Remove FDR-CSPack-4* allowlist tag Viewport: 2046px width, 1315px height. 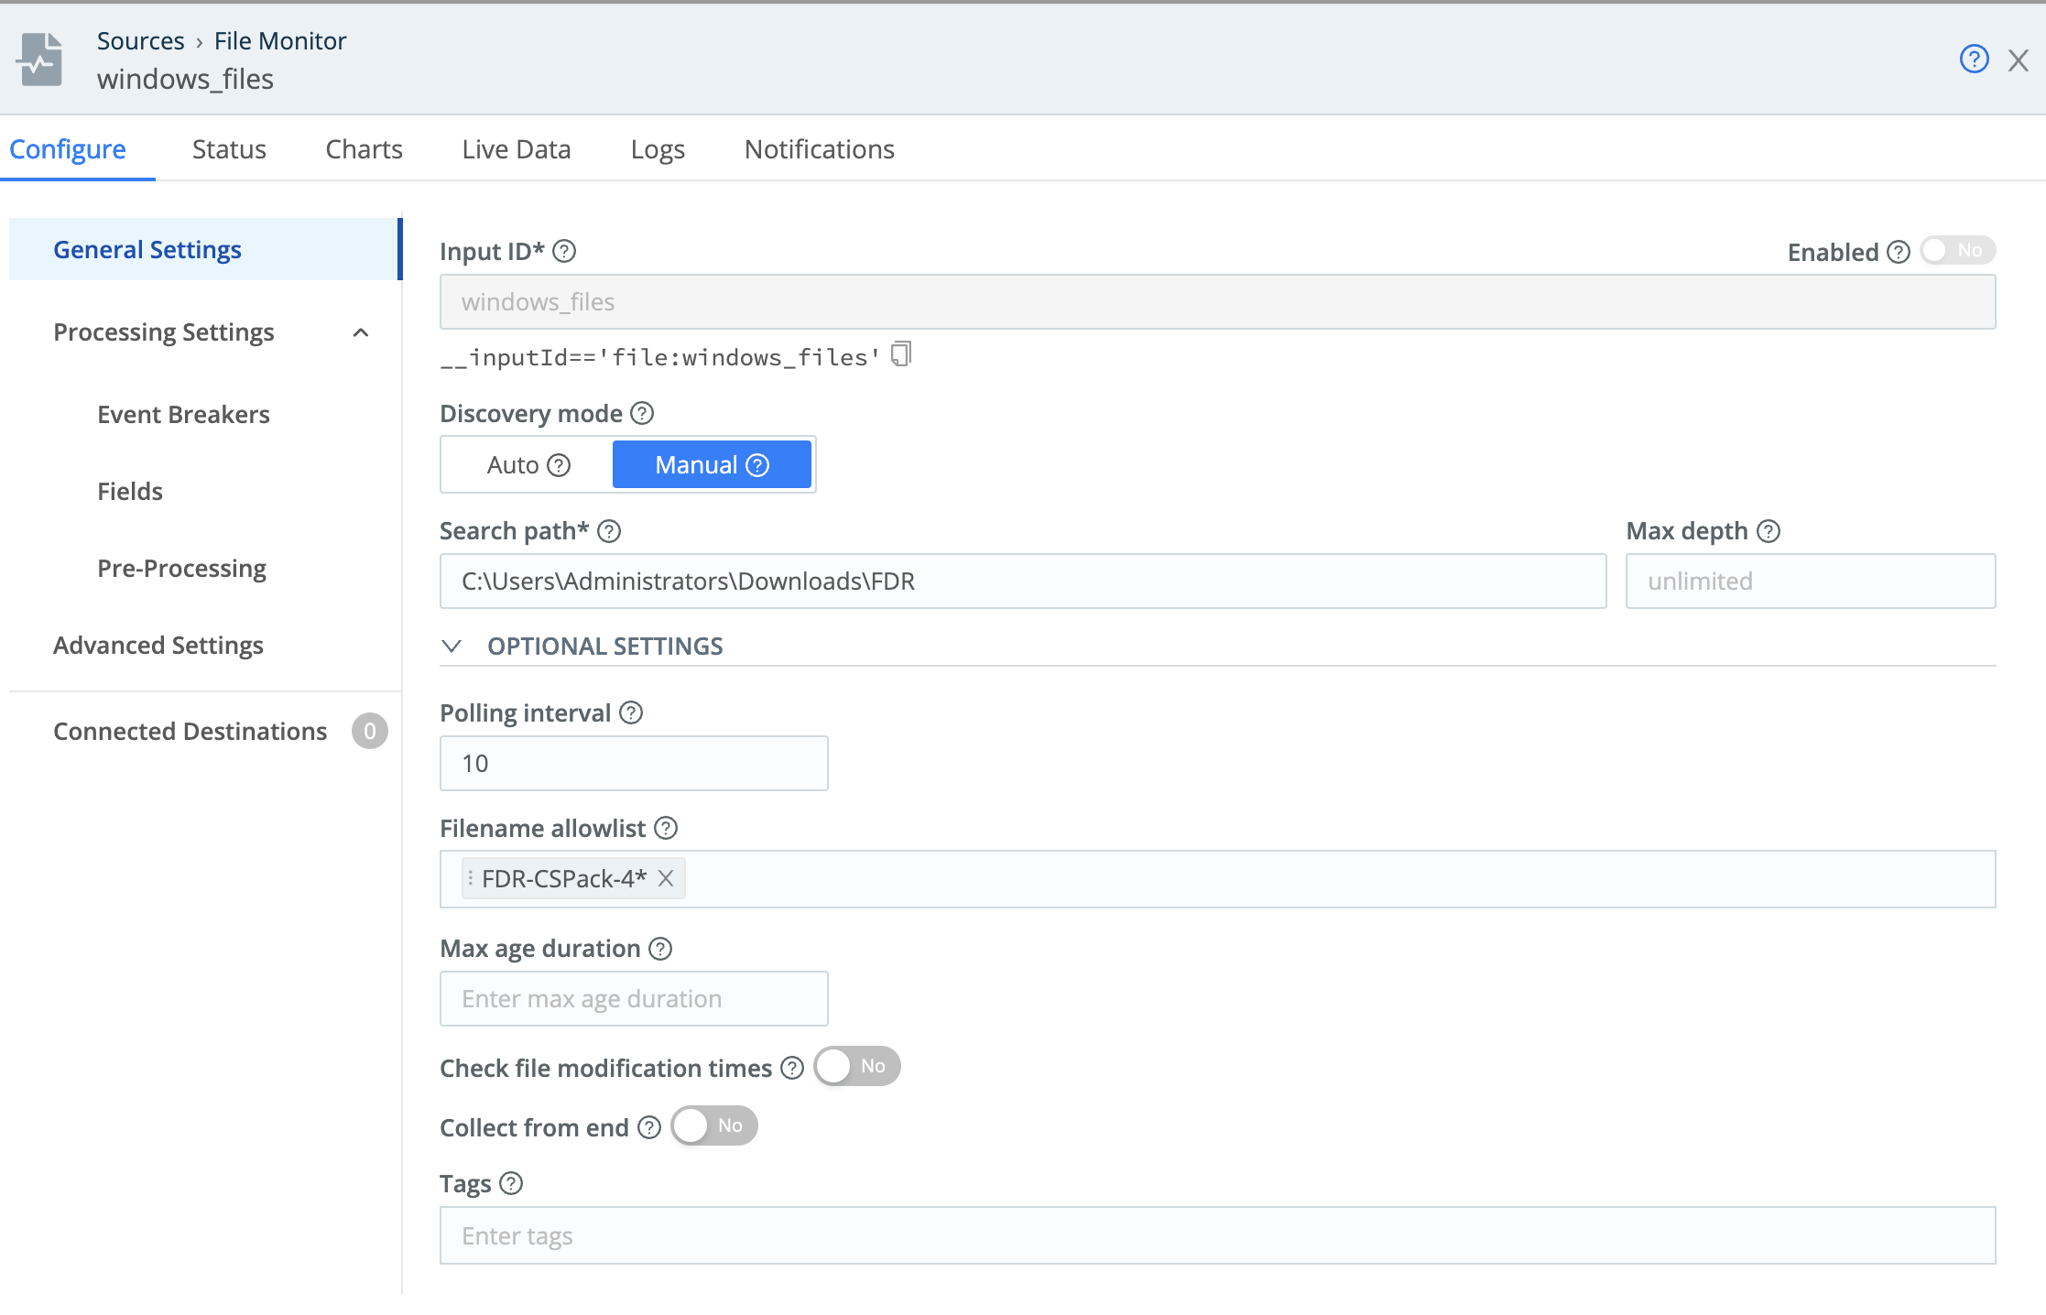point(666,879)
